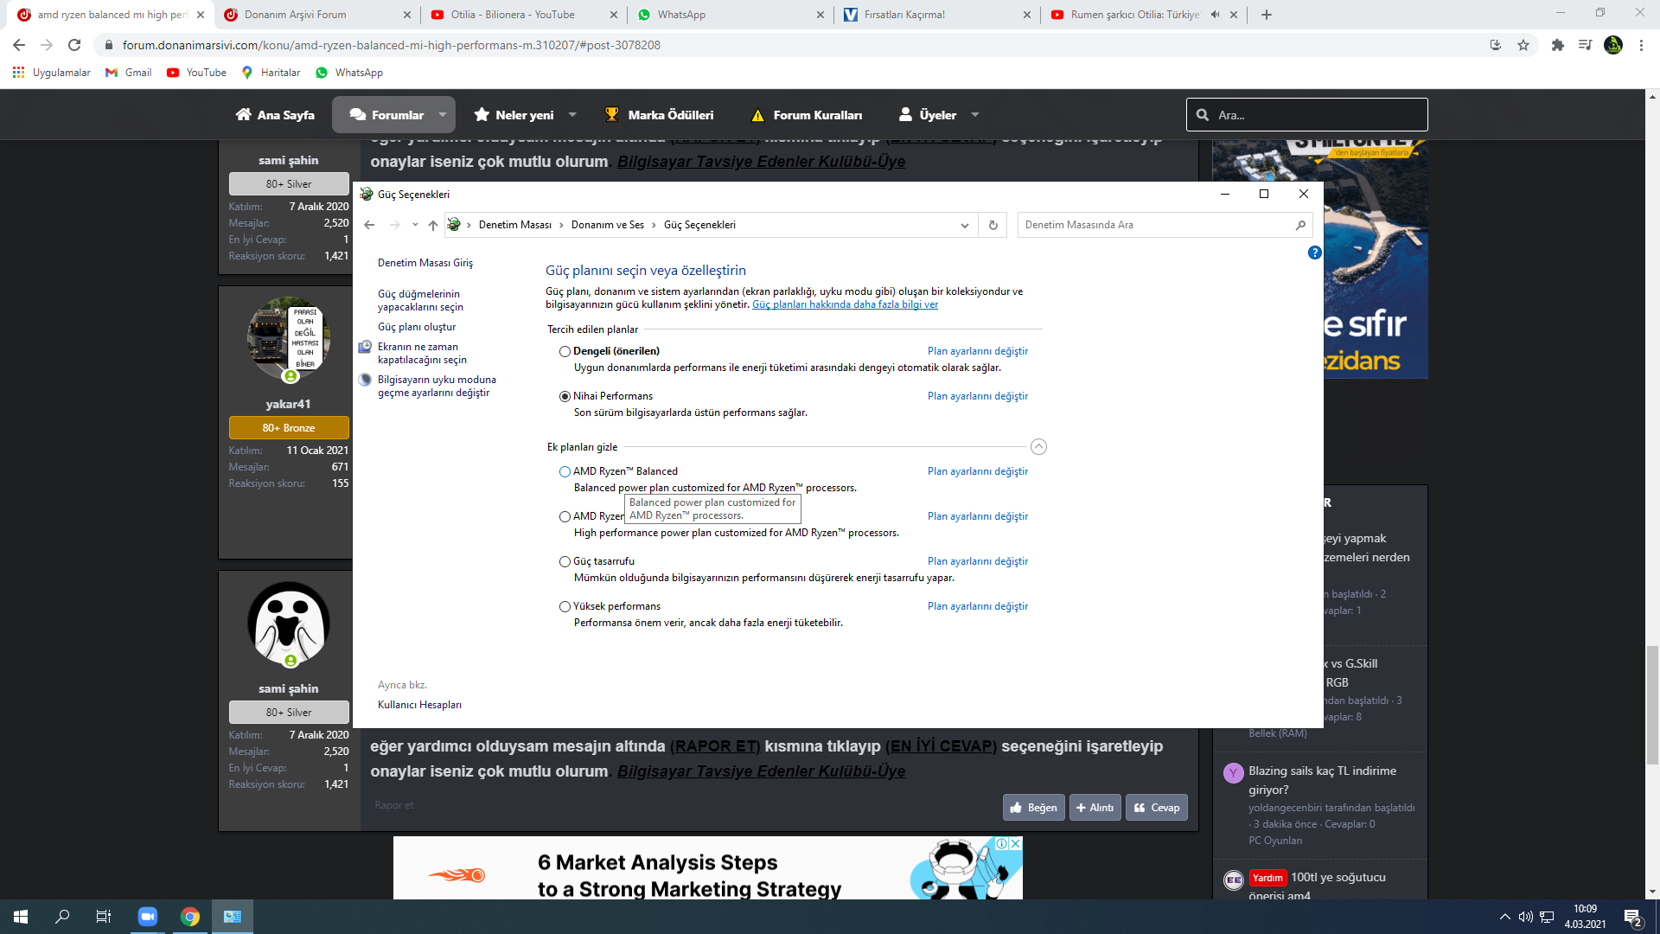Image resolution: width=1660 pixels, height=934 pixels.
Task: Expand the Forumlar menu dropdown arrow
Action: [x=443, y=115]
